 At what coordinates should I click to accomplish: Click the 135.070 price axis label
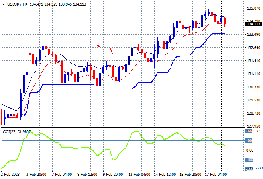tap(253, 8)
